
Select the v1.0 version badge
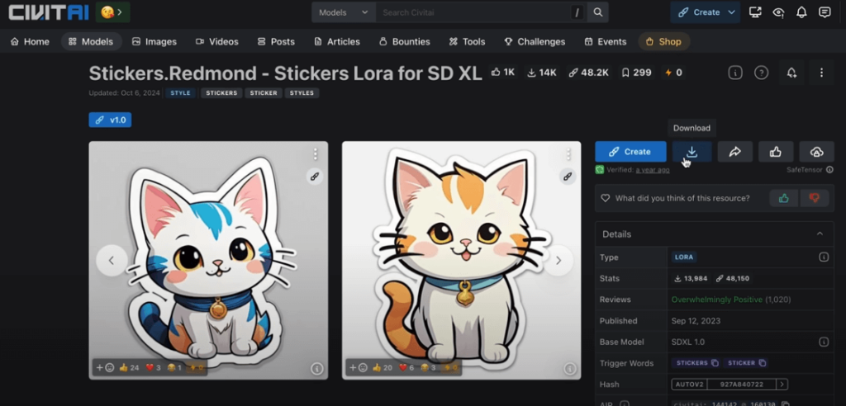110,120
